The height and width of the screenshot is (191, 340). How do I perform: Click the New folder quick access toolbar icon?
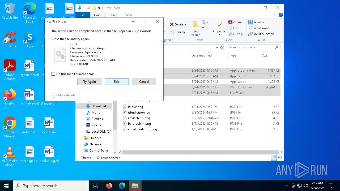(x=94, y=8)
